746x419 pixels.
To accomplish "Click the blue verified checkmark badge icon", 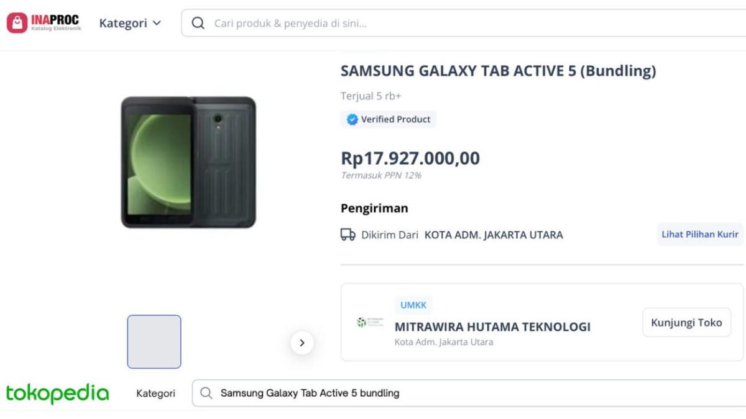I will (352, 119).
